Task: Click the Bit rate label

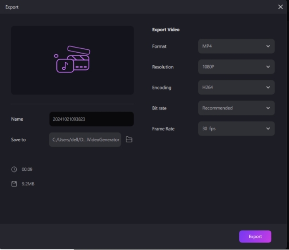Action: point(159,108)
